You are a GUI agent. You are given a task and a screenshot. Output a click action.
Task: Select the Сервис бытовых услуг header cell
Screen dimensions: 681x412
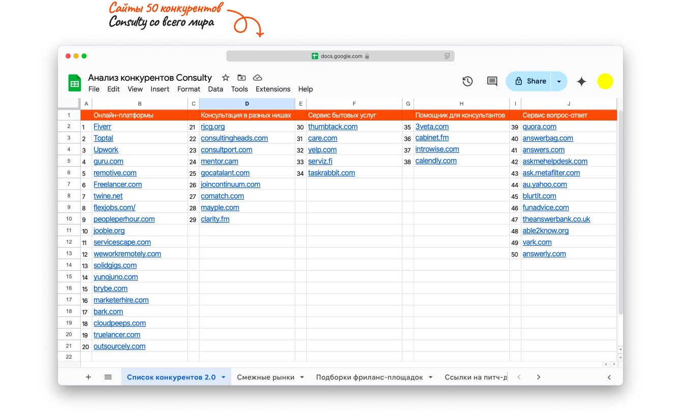coord(354,115)
